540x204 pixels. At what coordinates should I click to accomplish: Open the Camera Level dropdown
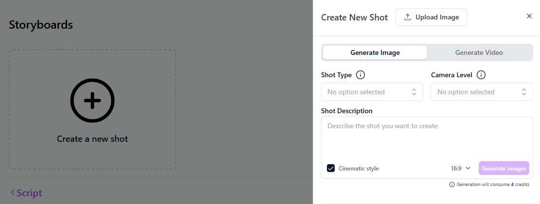click(x=482, y=92)
